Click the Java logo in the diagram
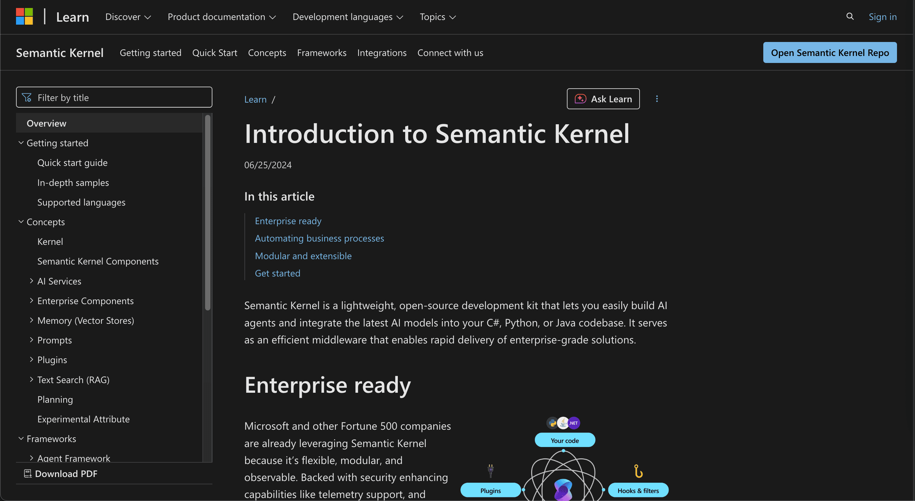 tap(563, 423)
